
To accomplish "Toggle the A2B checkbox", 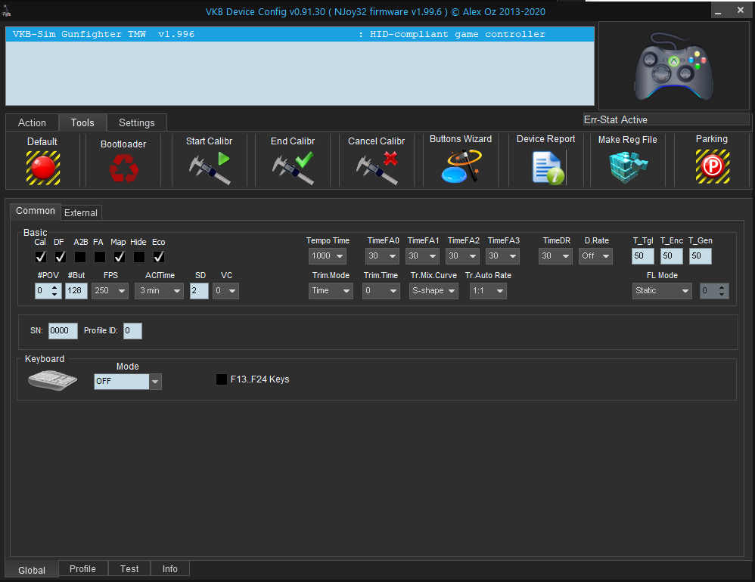I will point(80,257).
